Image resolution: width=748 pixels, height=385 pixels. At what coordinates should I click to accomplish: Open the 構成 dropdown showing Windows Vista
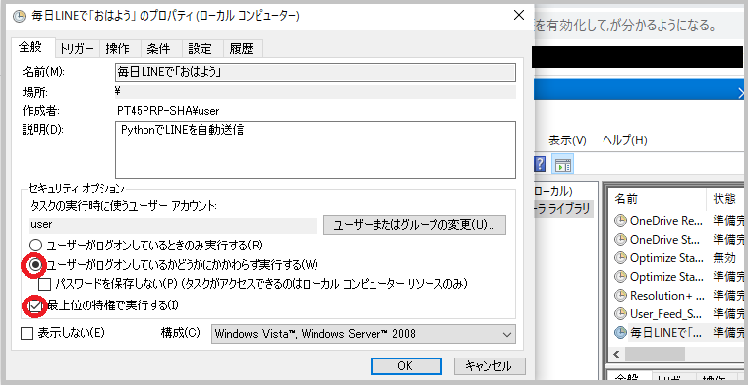point(364,334)
